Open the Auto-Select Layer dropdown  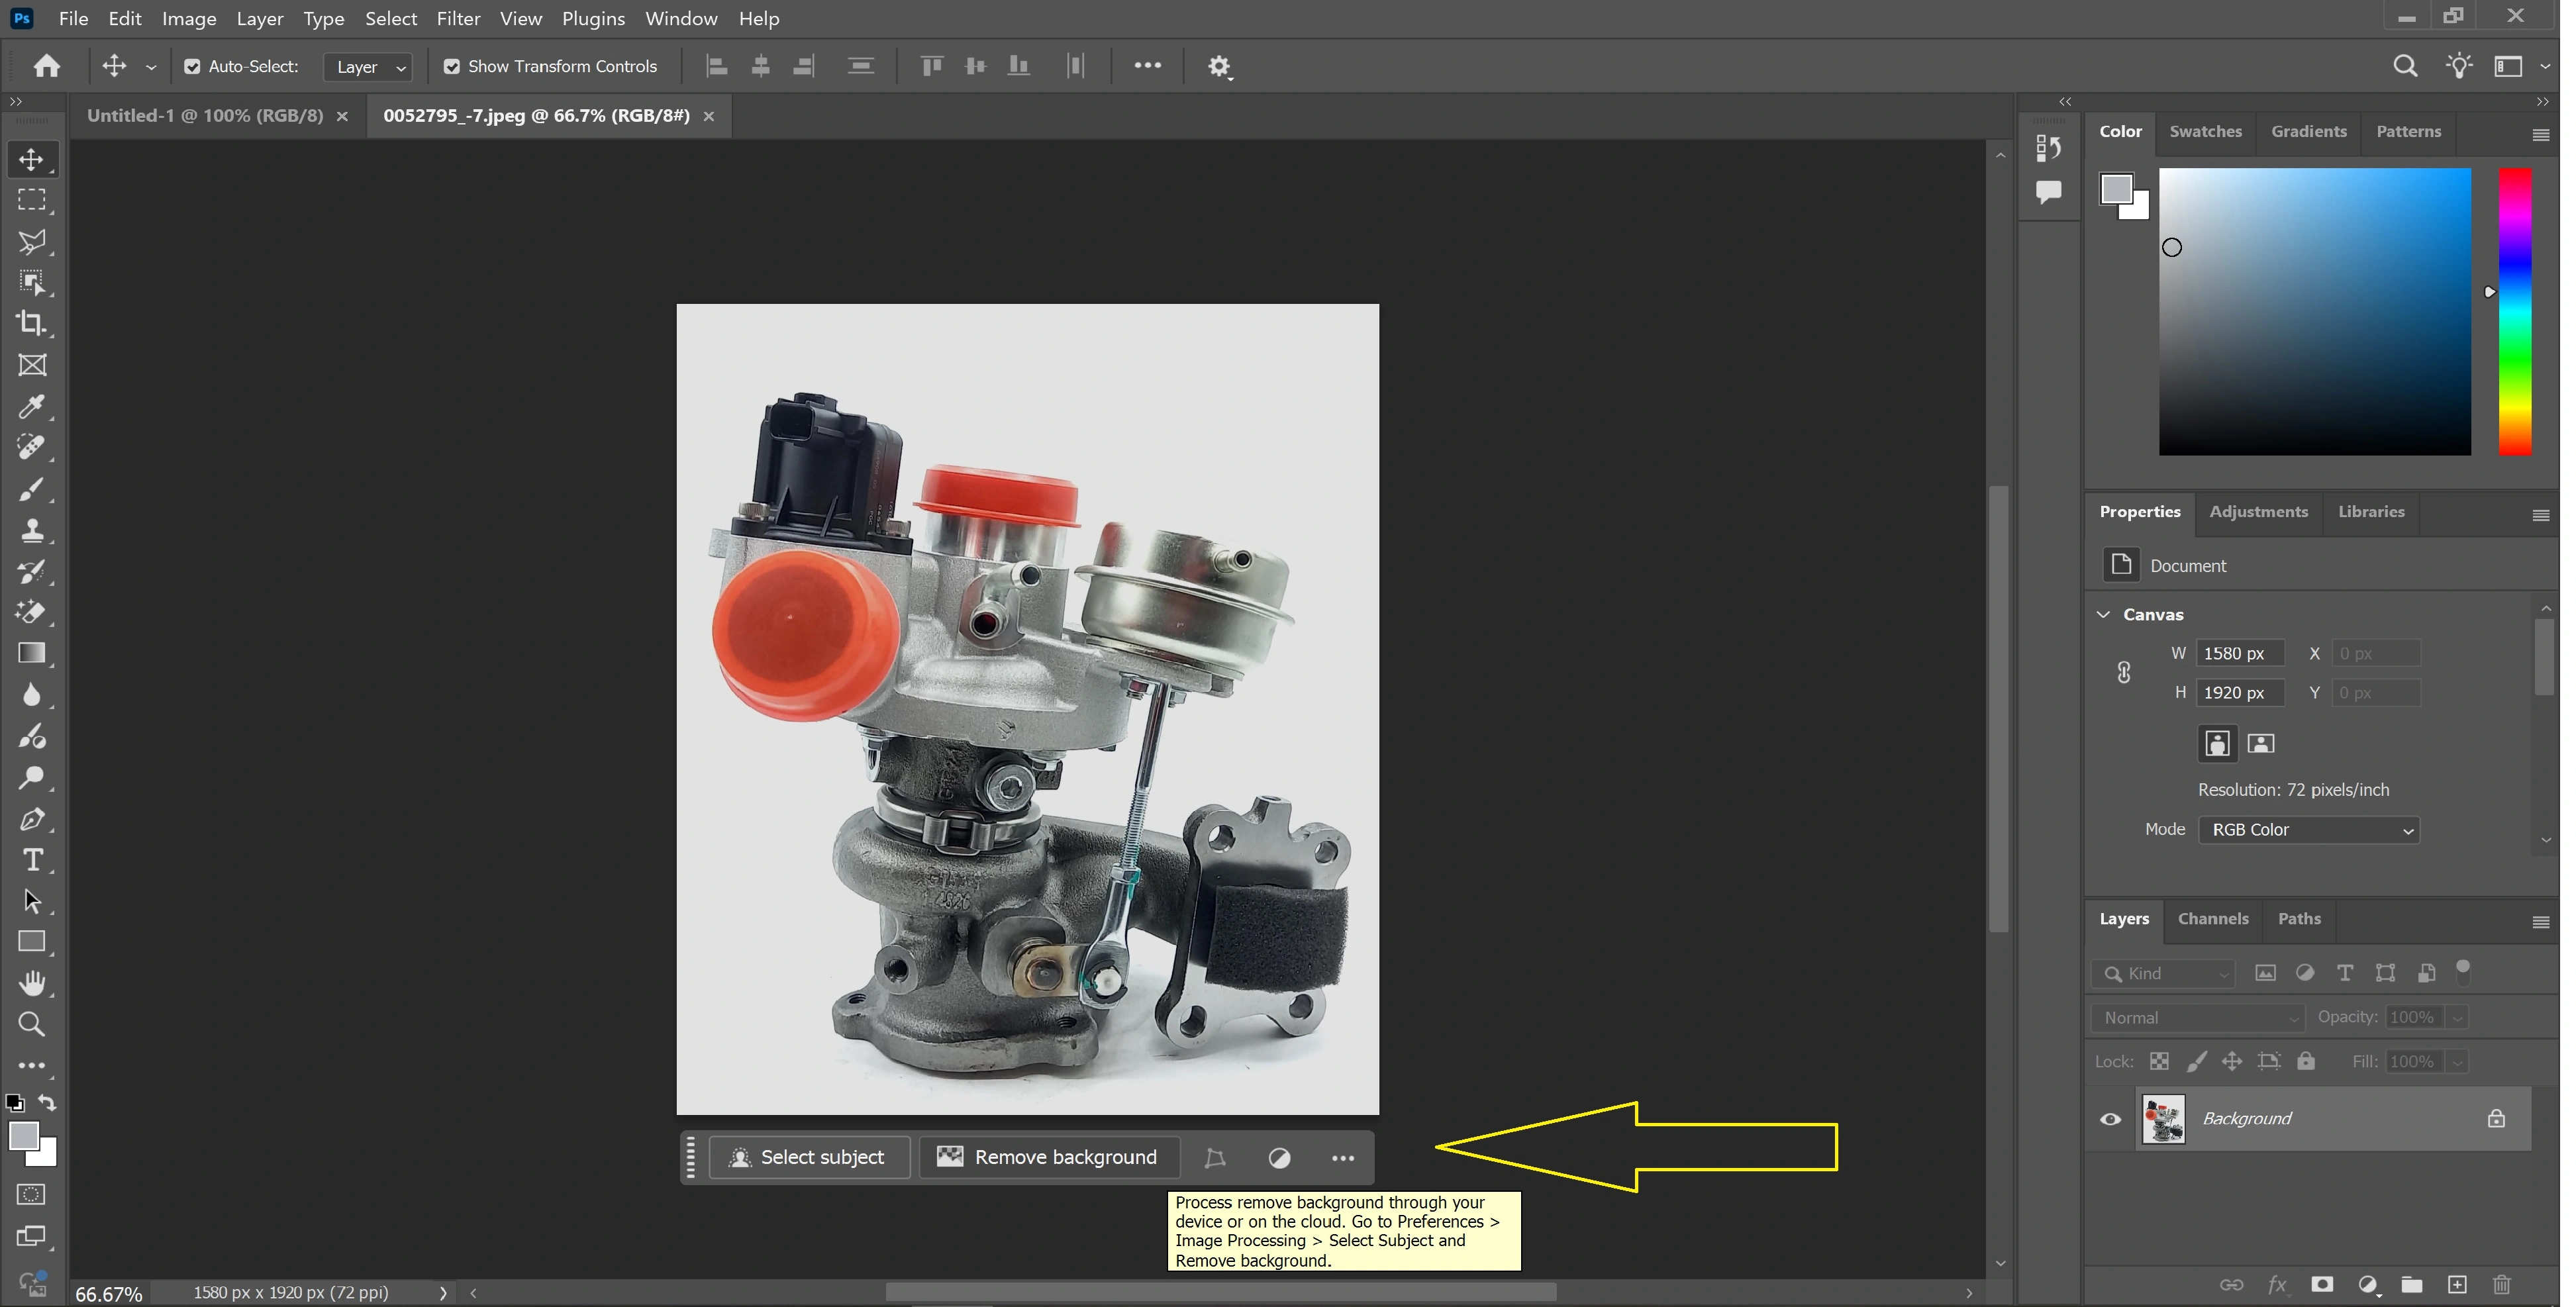pos(369,67)
